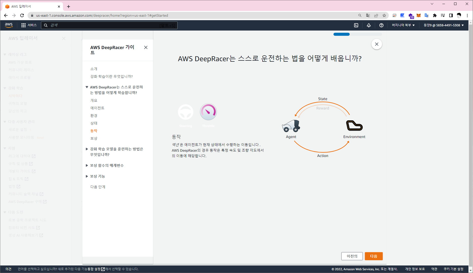Collapse the 레이싱 리그 nav group
This screenshot has height=273, width=473.
tap(5, 55)
